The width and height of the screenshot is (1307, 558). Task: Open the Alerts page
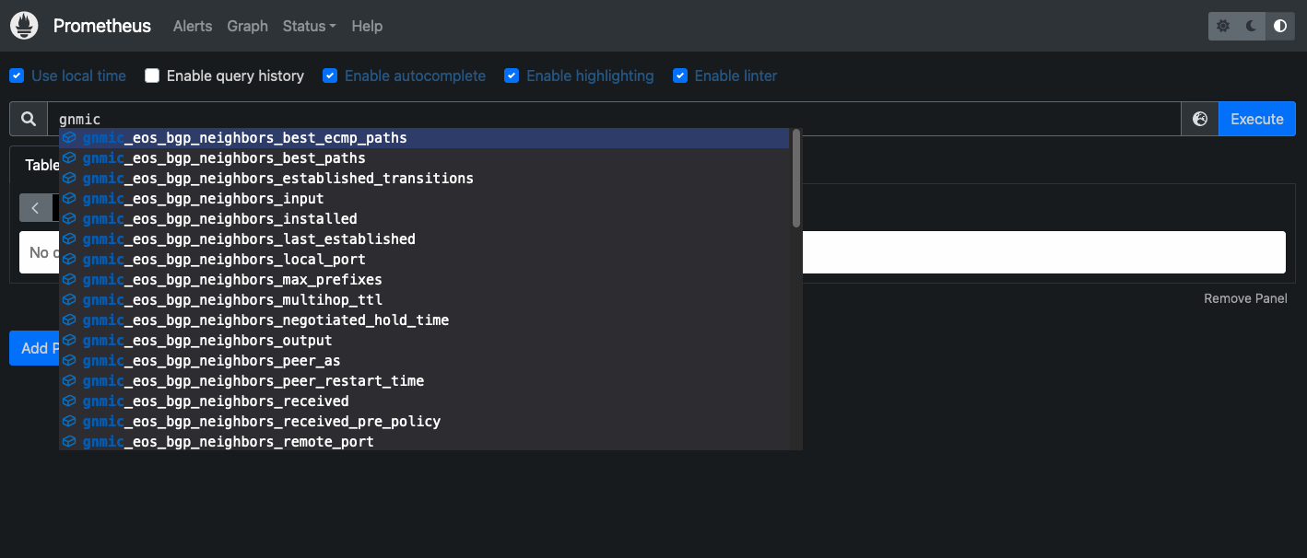[x=193, y=26]
